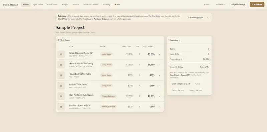Click the $640 cost total value
The height and width of the screenshot is (132, 267).
[x=152, y=107]
